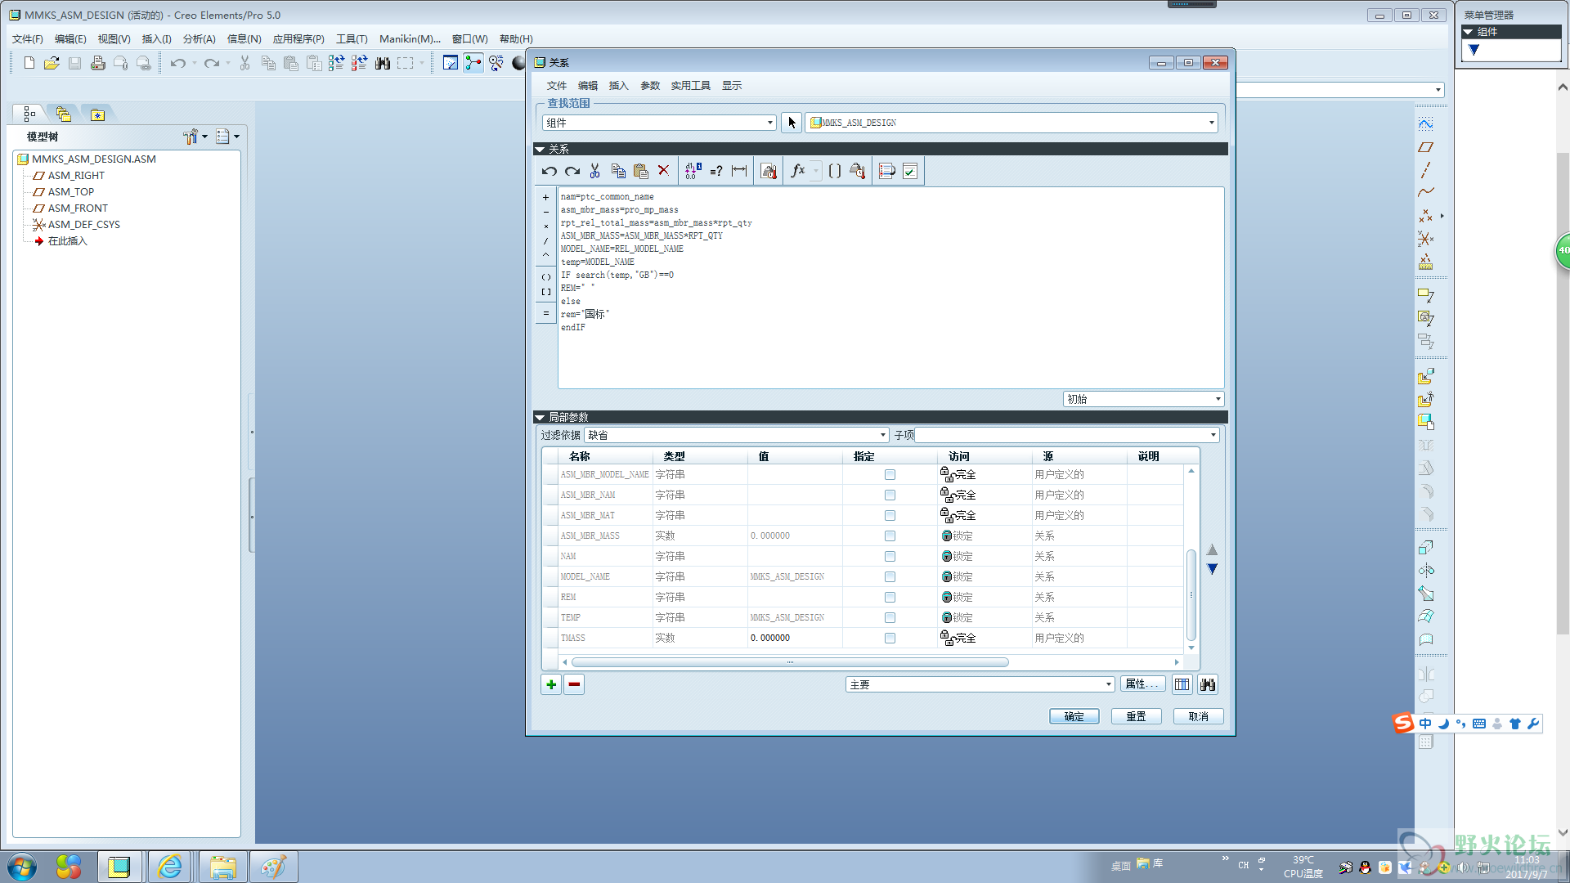
Task: Delete selected relations with the red X
Action: [664, 171]
